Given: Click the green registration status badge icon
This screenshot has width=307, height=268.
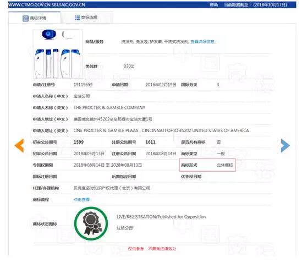Looking at the screenshot, I should 91,223.
